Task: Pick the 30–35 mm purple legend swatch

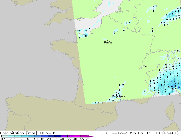Action: 64,136
